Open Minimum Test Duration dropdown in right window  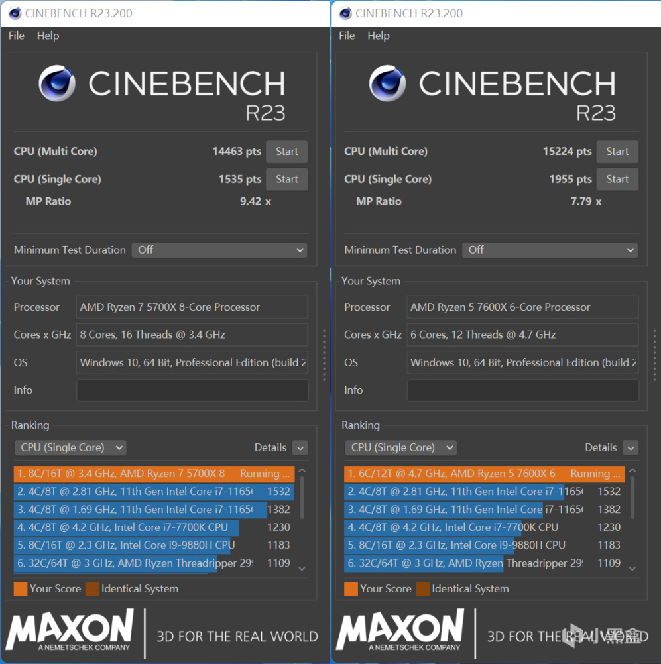(550, 250)
